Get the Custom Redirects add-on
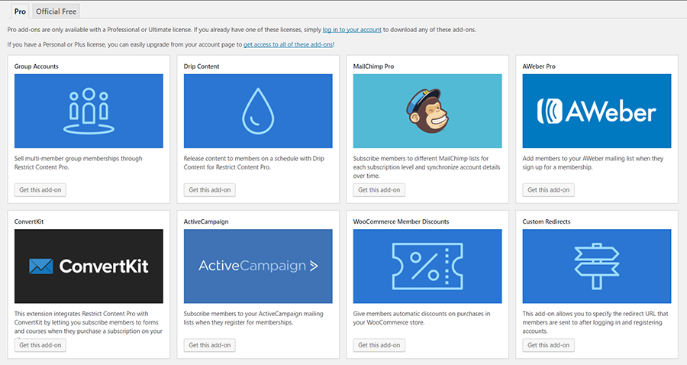 tap(549, 345)
